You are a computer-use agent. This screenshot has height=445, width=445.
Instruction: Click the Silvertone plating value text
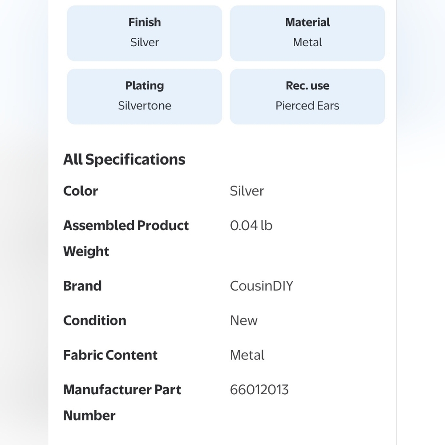[145, 105]
